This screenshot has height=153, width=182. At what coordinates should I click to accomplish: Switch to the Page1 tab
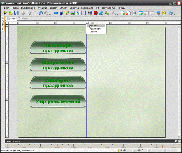pyautogui.click(x=11, y=19)
